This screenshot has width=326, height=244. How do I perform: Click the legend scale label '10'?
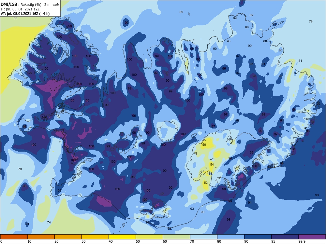(29, 241)
